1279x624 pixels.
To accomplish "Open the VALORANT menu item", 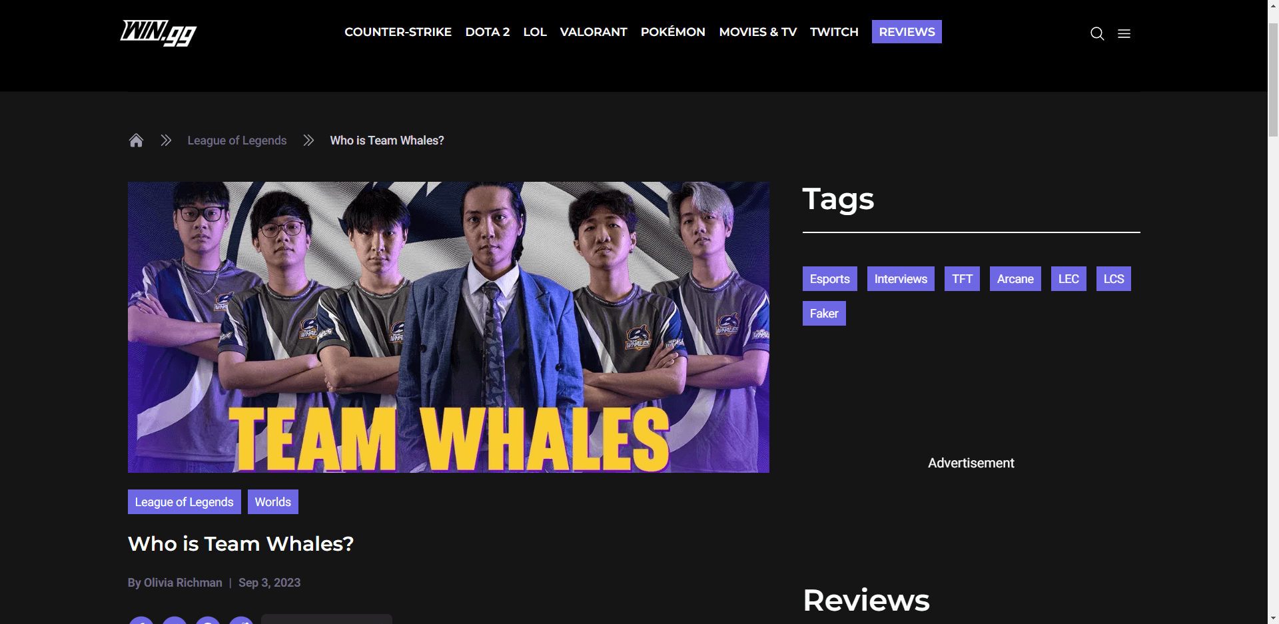I will click(x=593, y=31).
